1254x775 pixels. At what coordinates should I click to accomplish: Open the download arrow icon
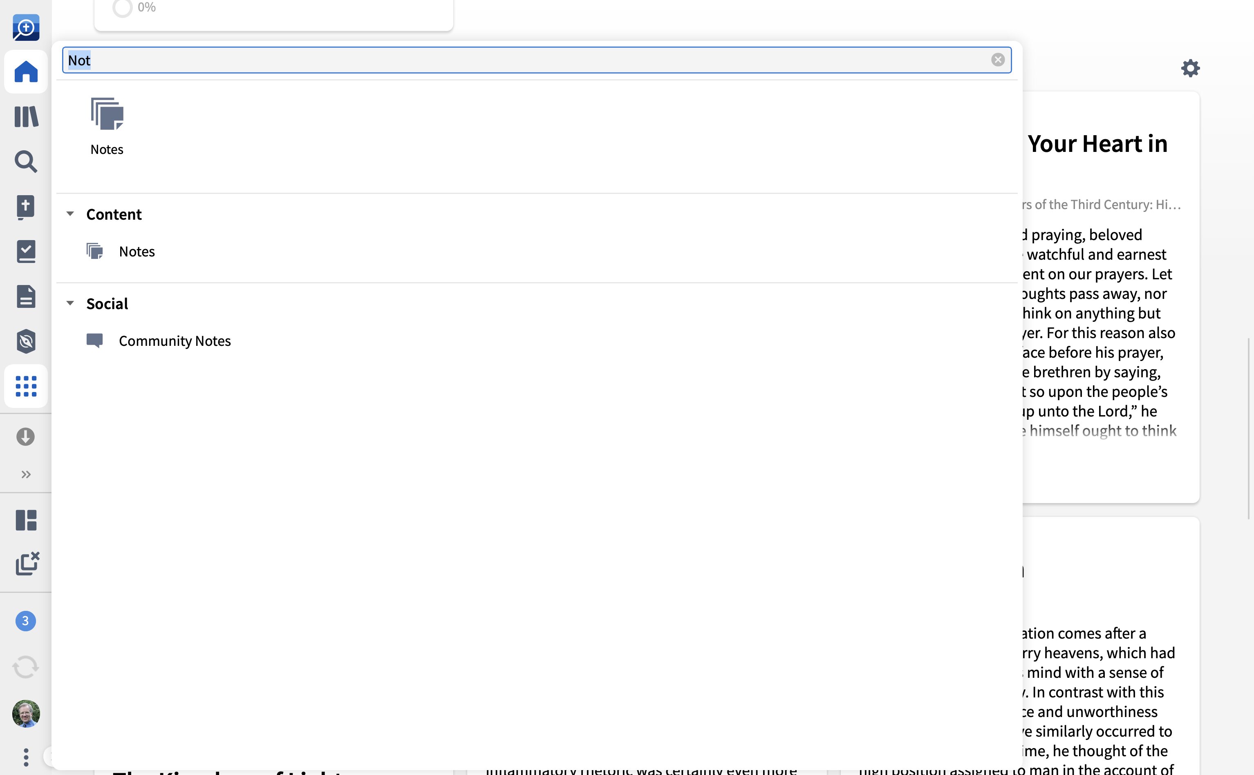(x=26, y=437)
